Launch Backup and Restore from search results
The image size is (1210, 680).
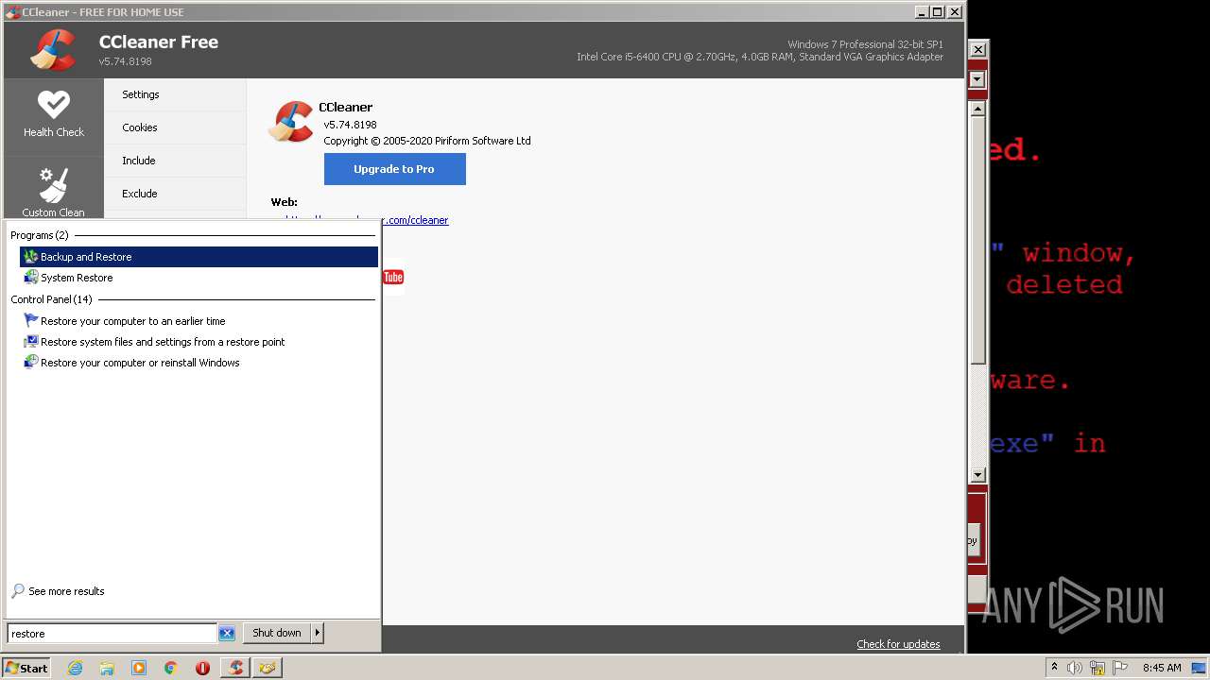[199, 257]
